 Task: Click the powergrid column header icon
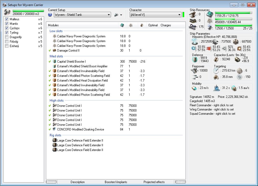(x=131, y=25)
